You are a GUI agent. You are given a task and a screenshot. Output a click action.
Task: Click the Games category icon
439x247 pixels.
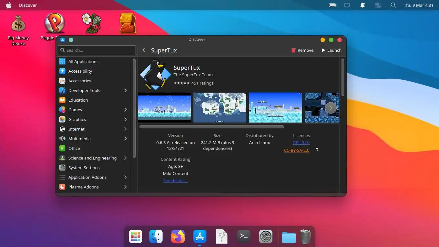click(62, 110)
